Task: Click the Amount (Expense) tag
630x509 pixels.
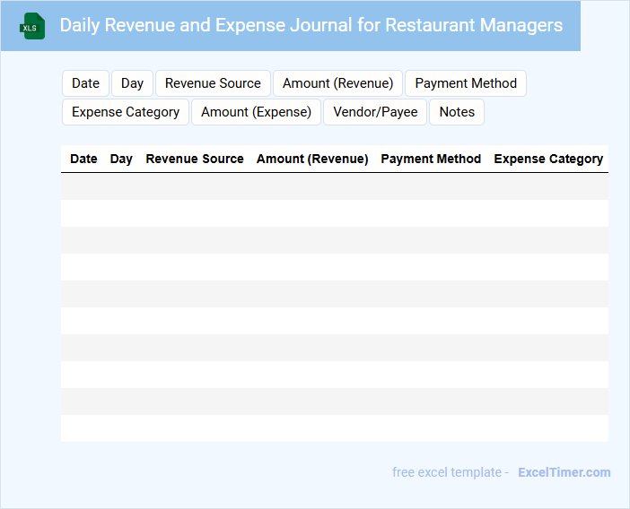Action: pyautogui.click(x=256, y=112)
